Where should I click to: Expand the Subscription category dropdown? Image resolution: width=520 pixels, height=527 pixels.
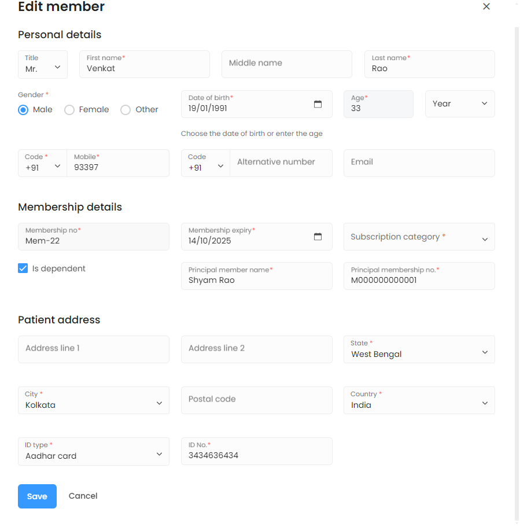[x=419, y=237]
